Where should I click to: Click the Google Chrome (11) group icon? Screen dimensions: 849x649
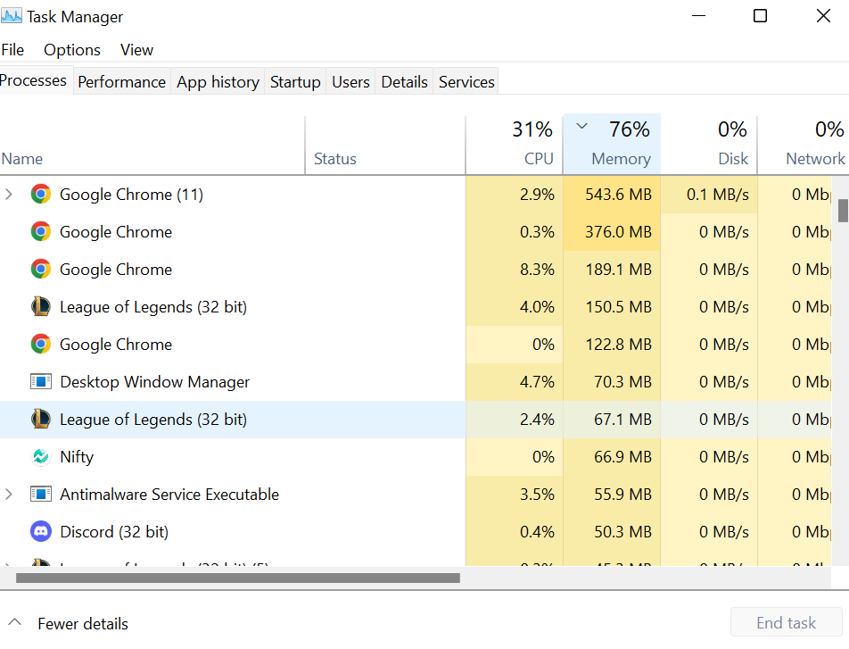[41, 195]
